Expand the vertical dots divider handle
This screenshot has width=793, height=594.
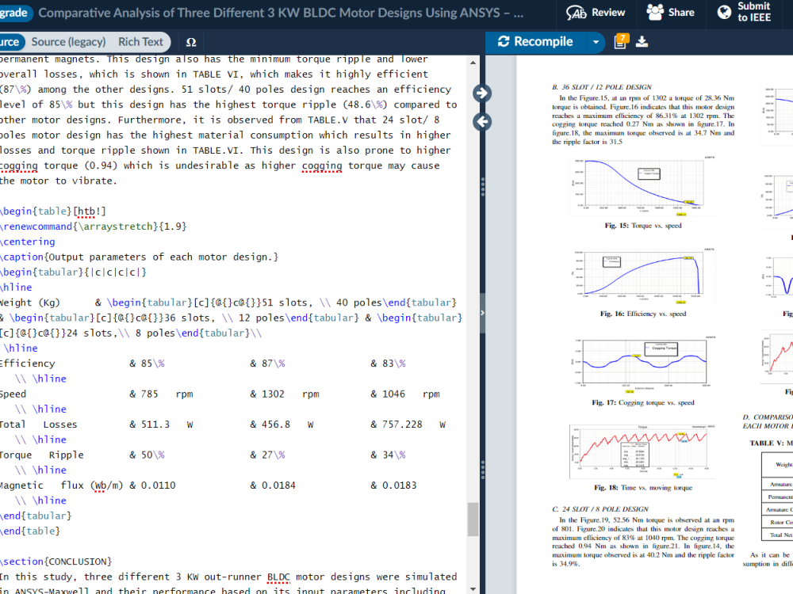tap(482, 188)
